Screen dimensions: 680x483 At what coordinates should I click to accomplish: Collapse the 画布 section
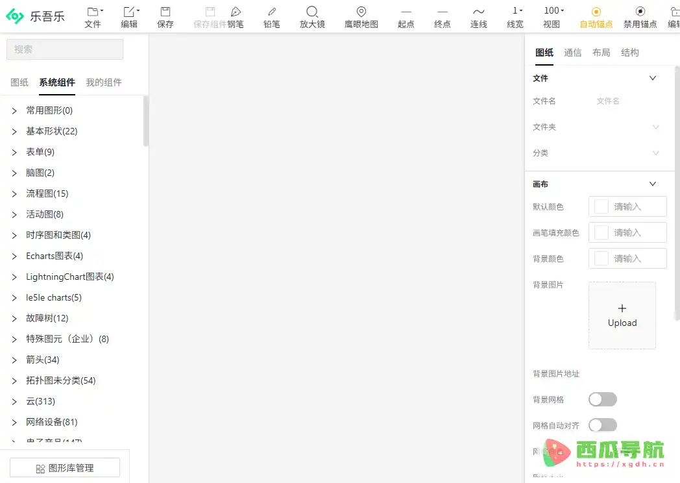tap(653, 184)
